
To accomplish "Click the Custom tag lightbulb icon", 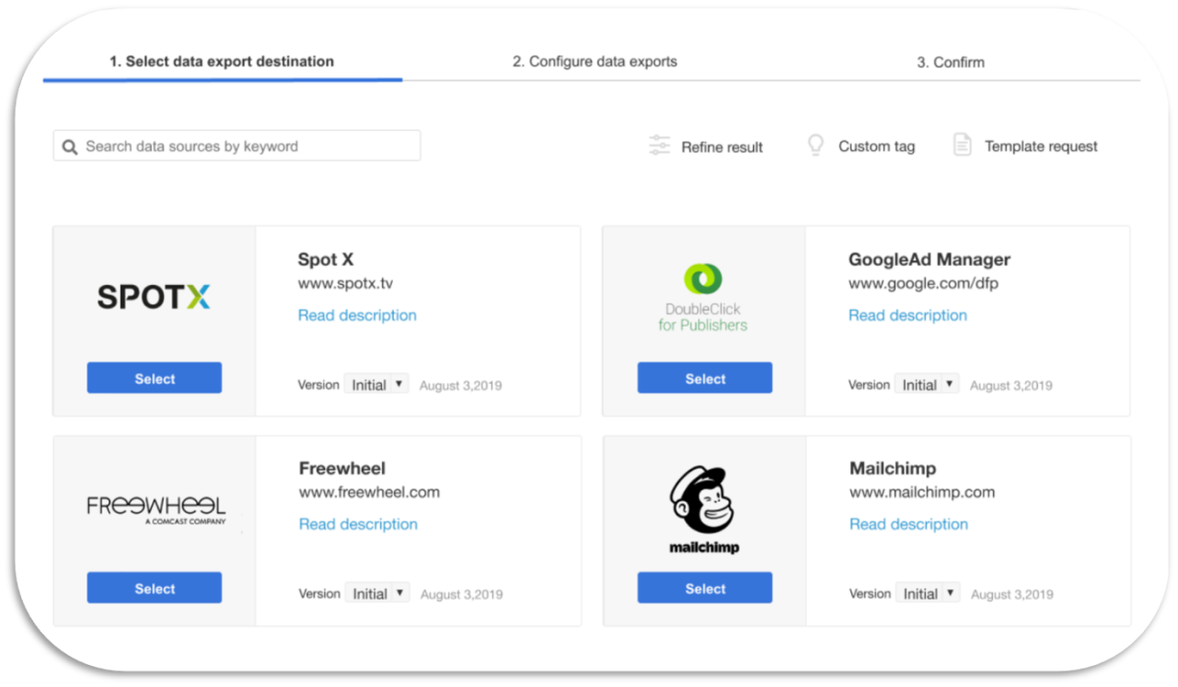I will click(814, 144).
